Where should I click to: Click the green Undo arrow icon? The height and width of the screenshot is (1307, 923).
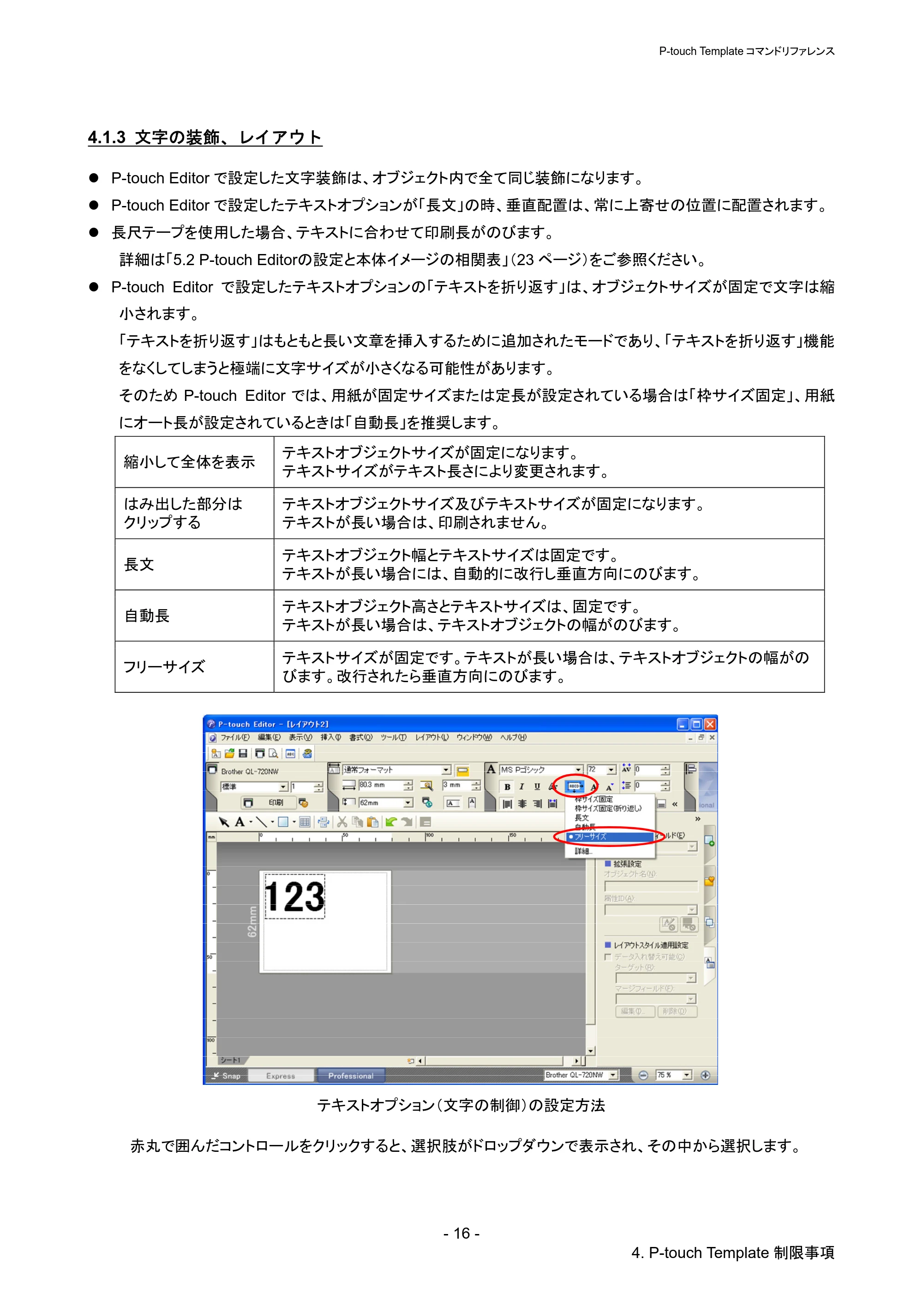click(391, 822)
